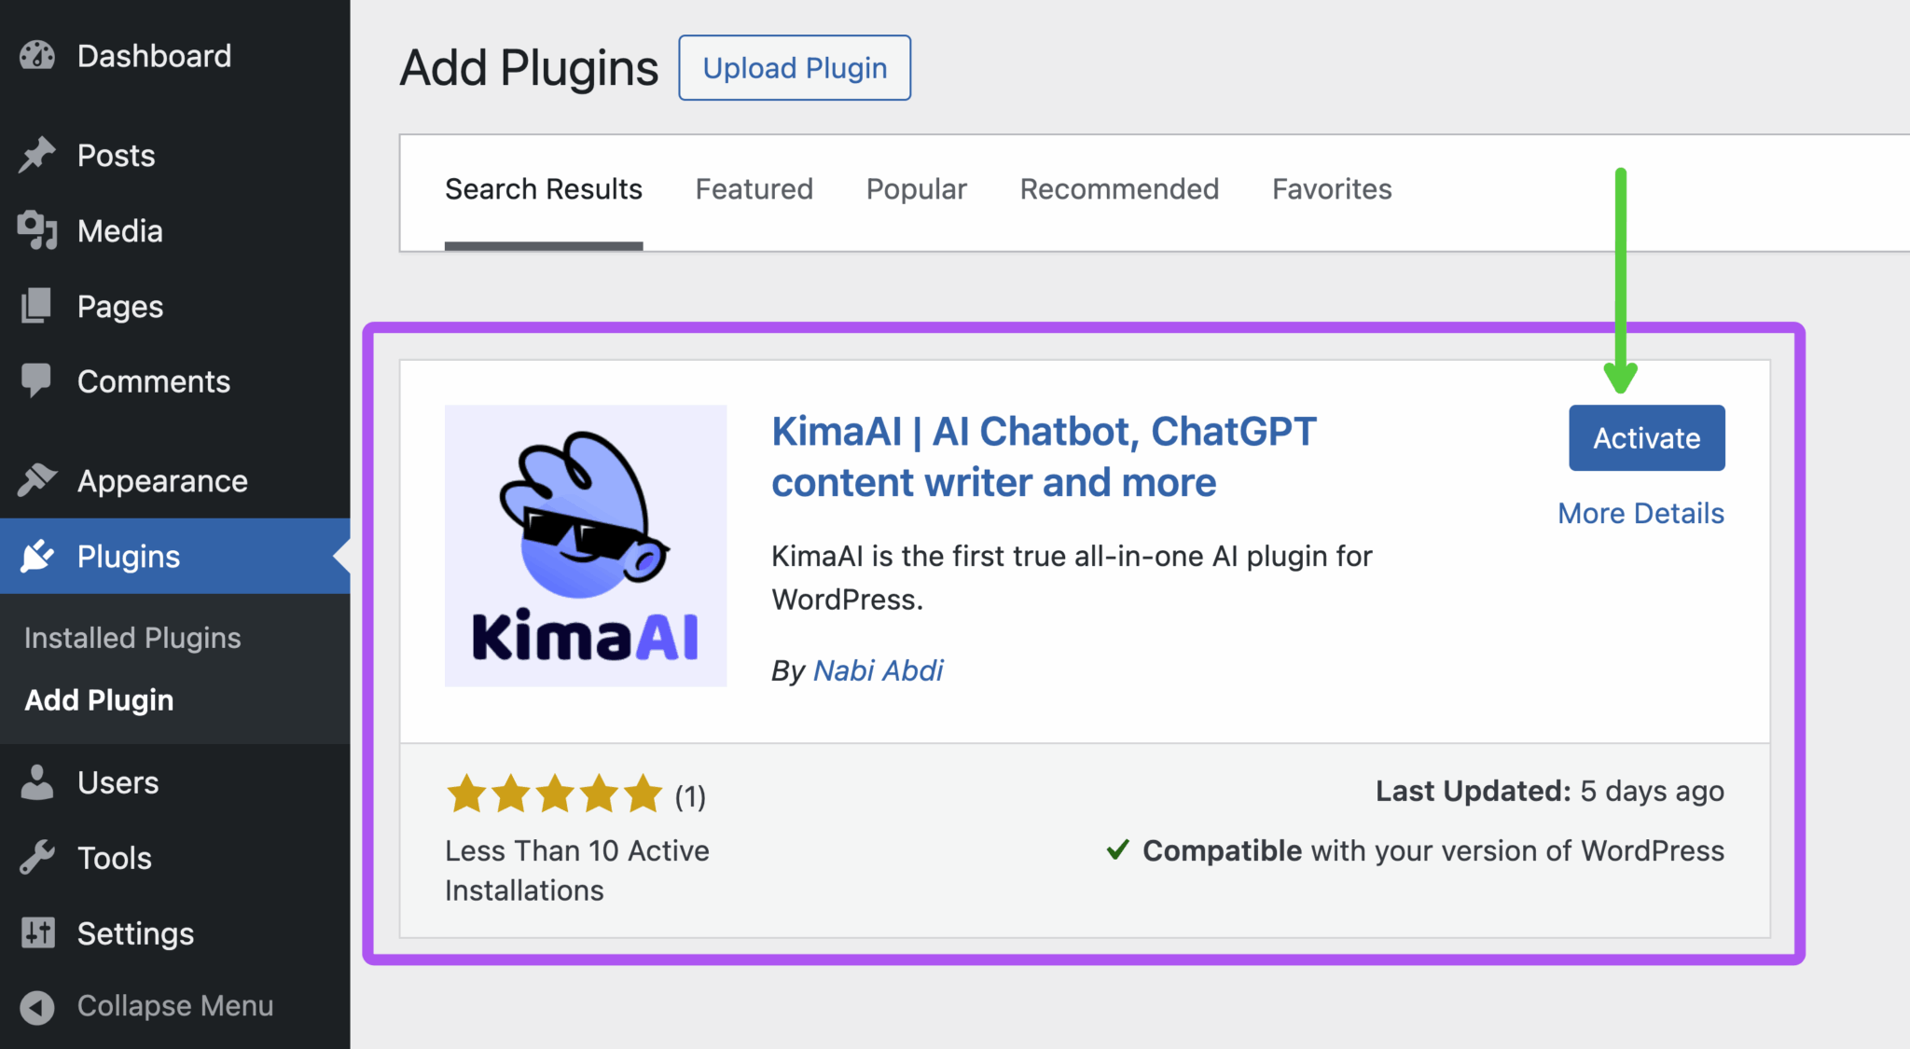Select the Tools wrench icon
This screenshot has width=1910, height=1049.
click(36, 857)
